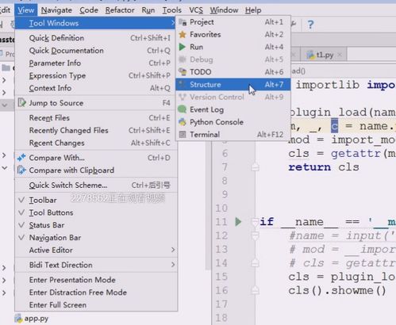396x325 pixels.
Task: Open Favorites star tool window
Action: (x=233, y=34)
